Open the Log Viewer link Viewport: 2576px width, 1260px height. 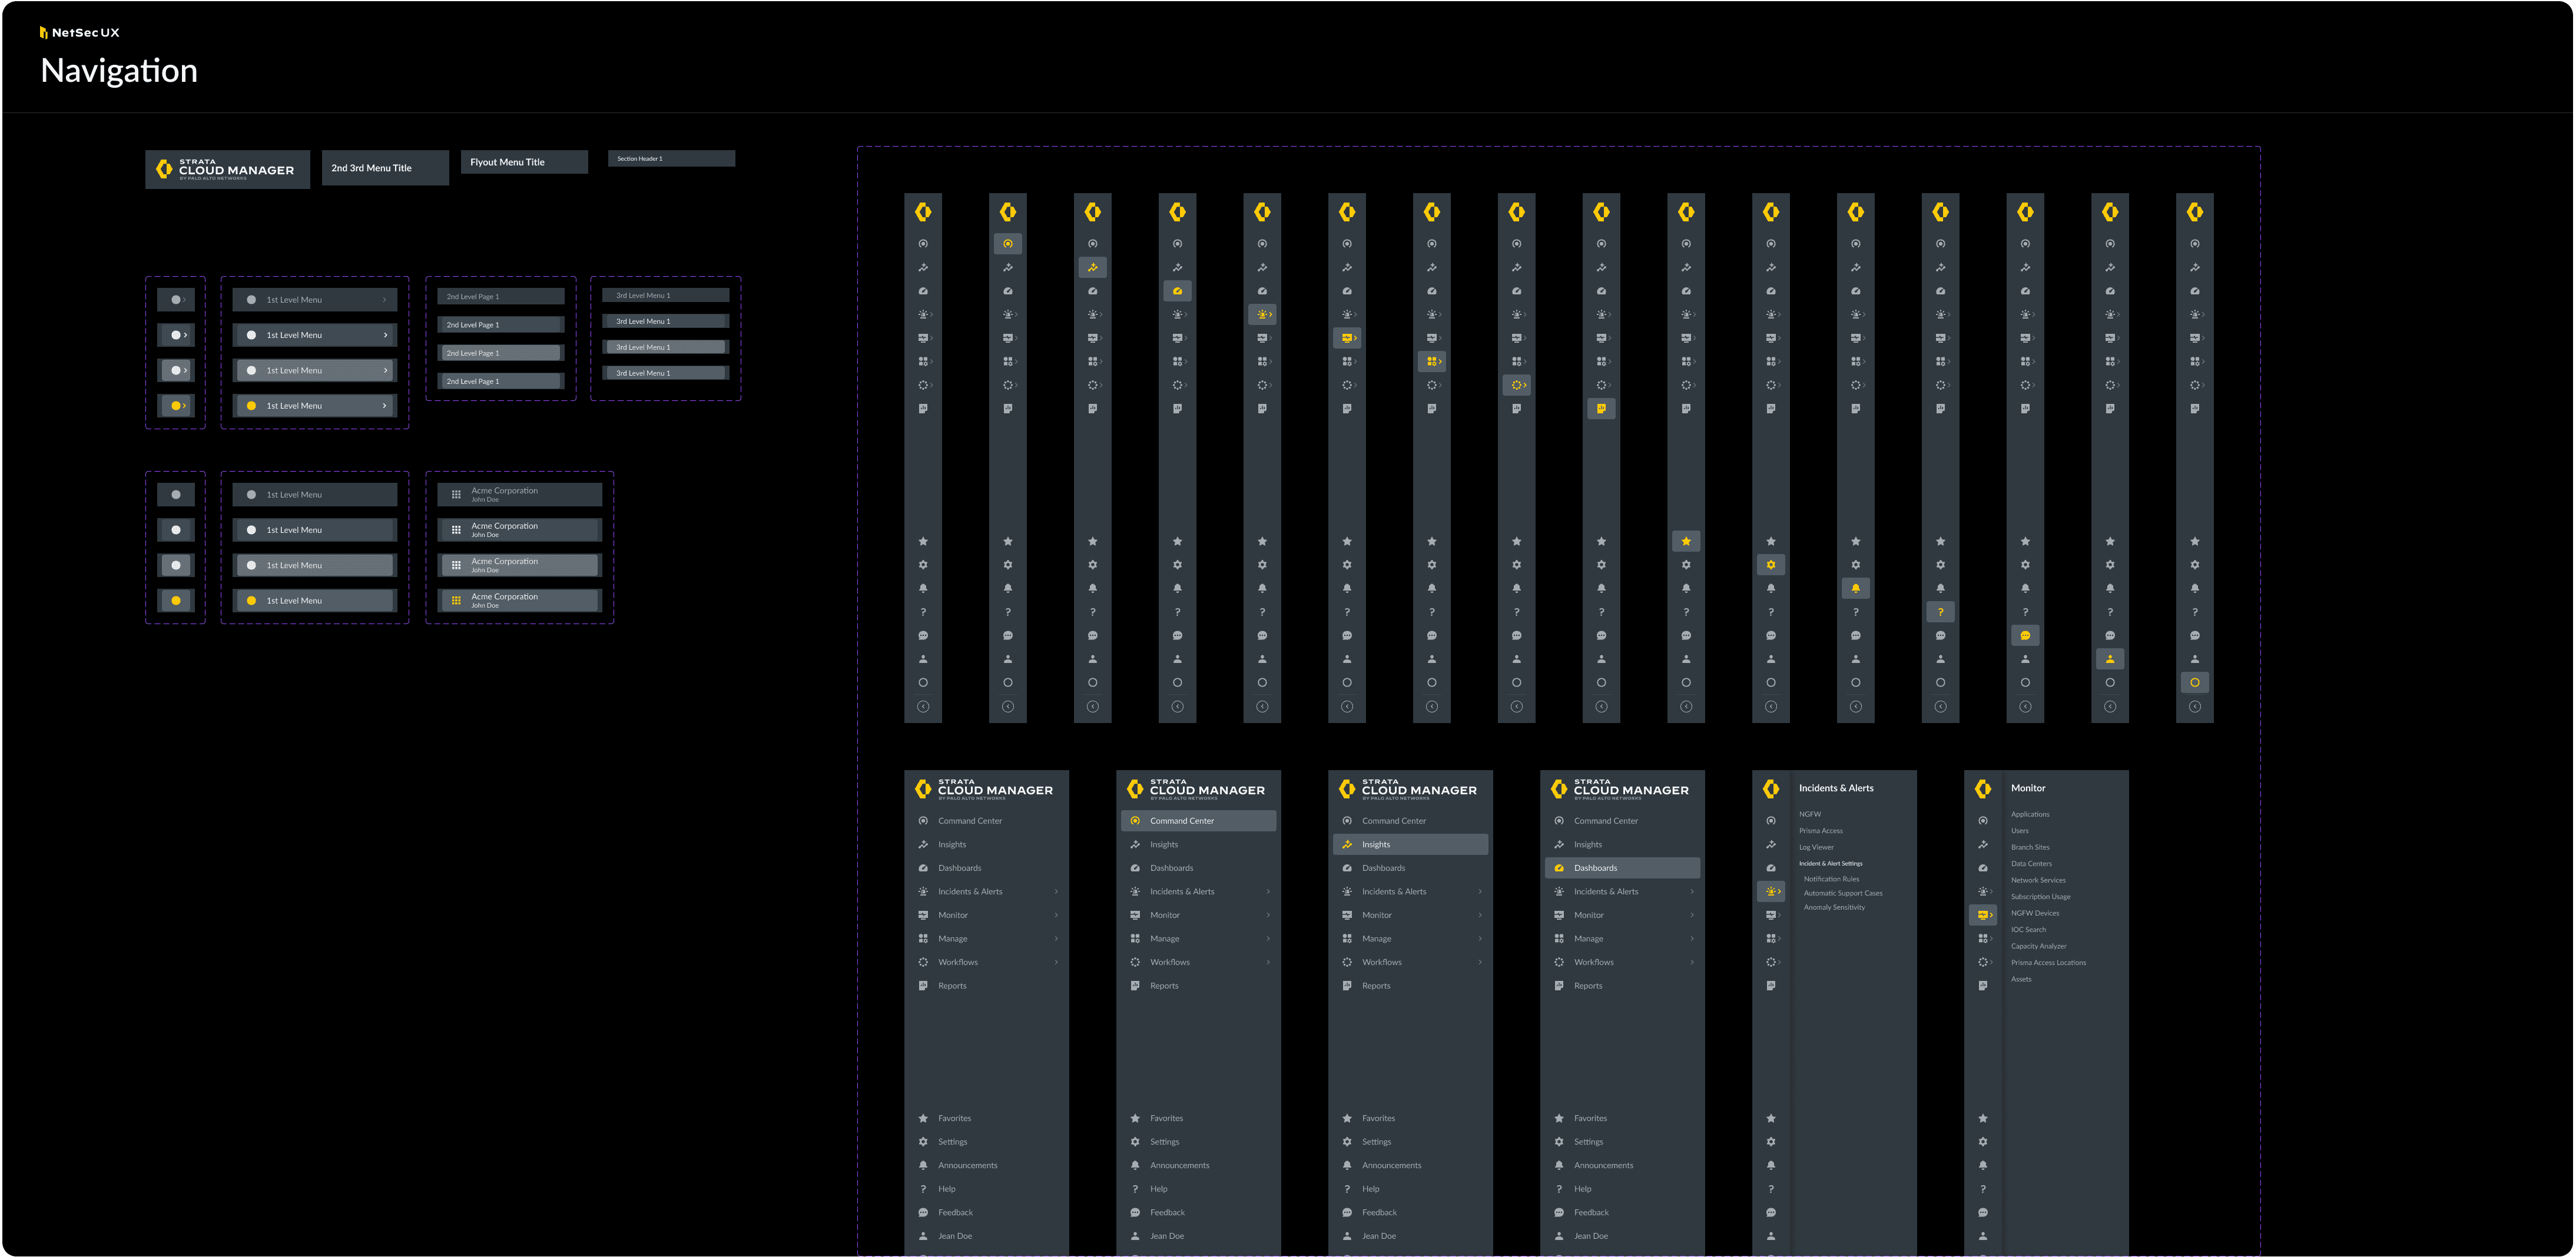pyautogui.click(x=1816, y=847)
